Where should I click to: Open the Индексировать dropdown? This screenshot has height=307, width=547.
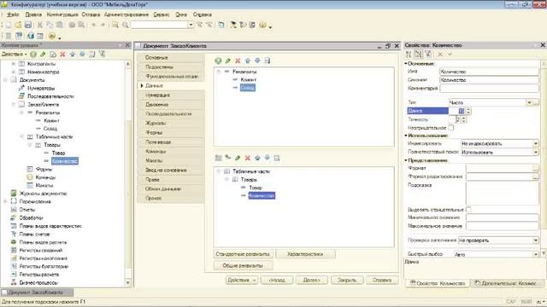[x=536, y=143]
